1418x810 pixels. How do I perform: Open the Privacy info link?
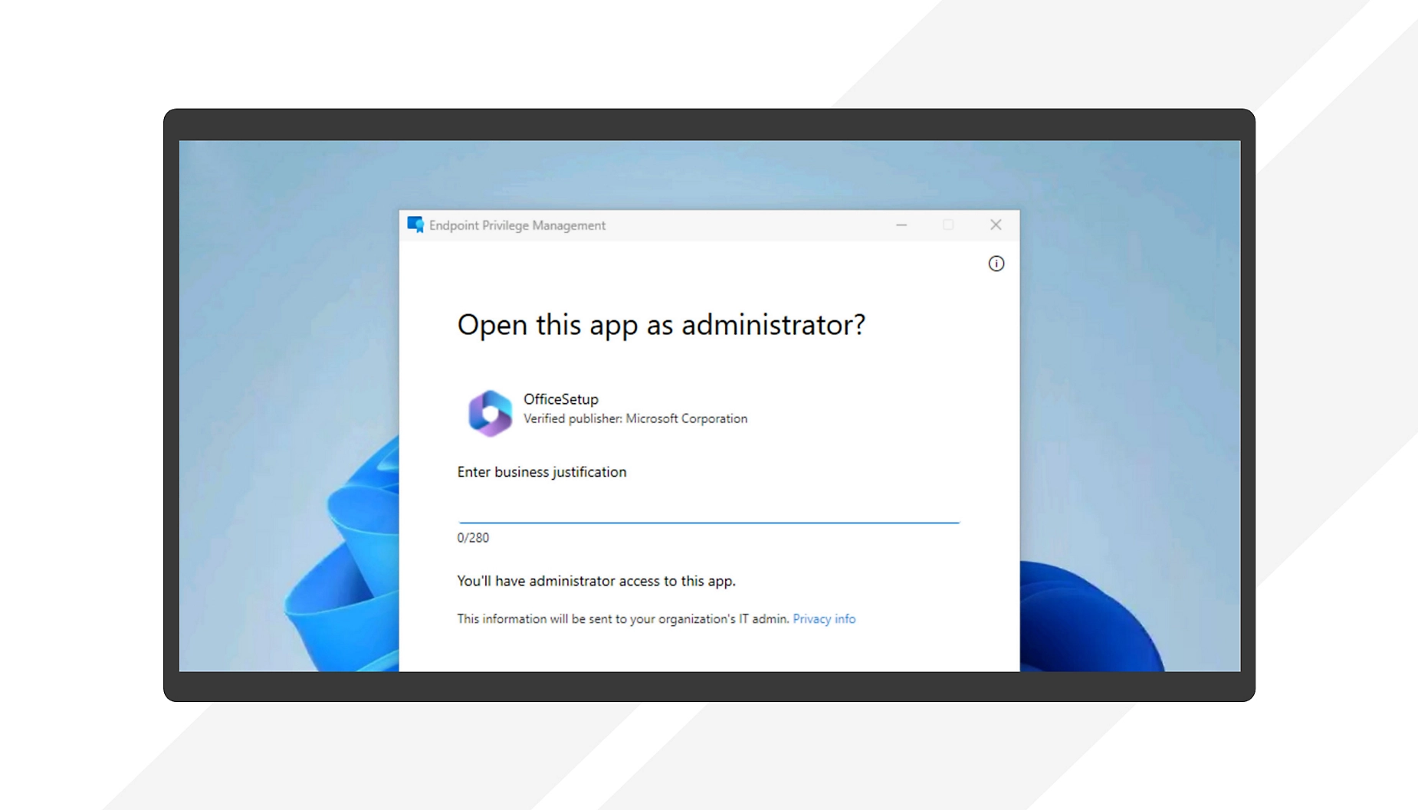click(x=823, y=618)
